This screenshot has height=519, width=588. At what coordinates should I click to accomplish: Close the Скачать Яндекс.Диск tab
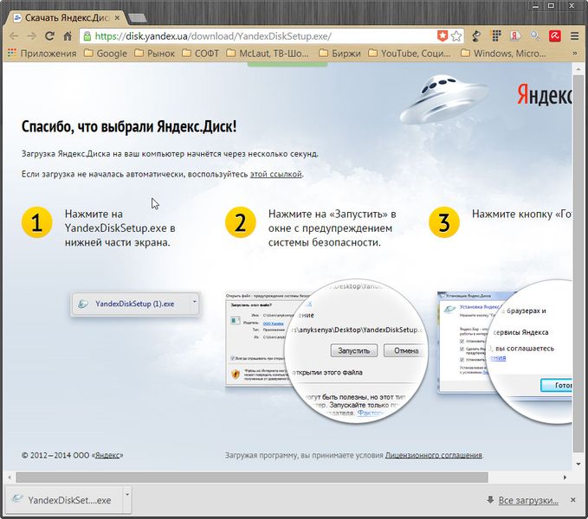click(117, 17)
